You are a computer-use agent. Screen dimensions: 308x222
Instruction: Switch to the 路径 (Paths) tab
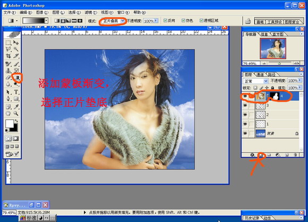[272, 74]
